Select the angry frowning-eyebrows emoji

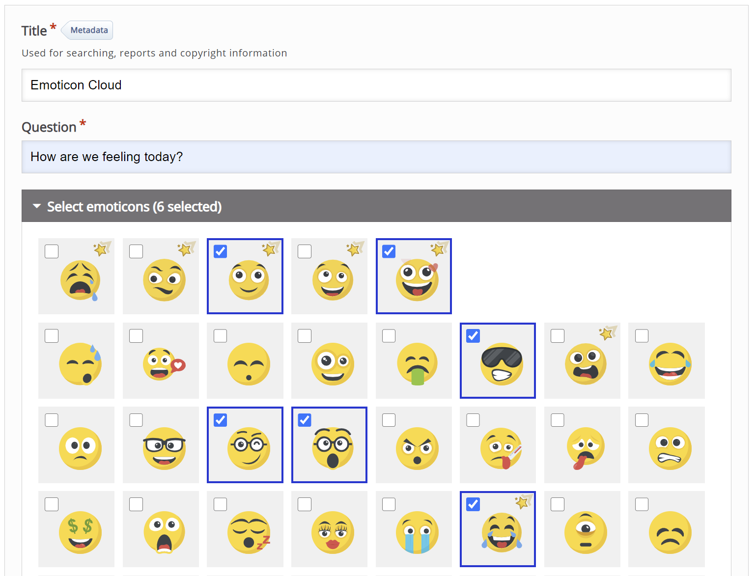pyautogui.click(x=417, y=448)
